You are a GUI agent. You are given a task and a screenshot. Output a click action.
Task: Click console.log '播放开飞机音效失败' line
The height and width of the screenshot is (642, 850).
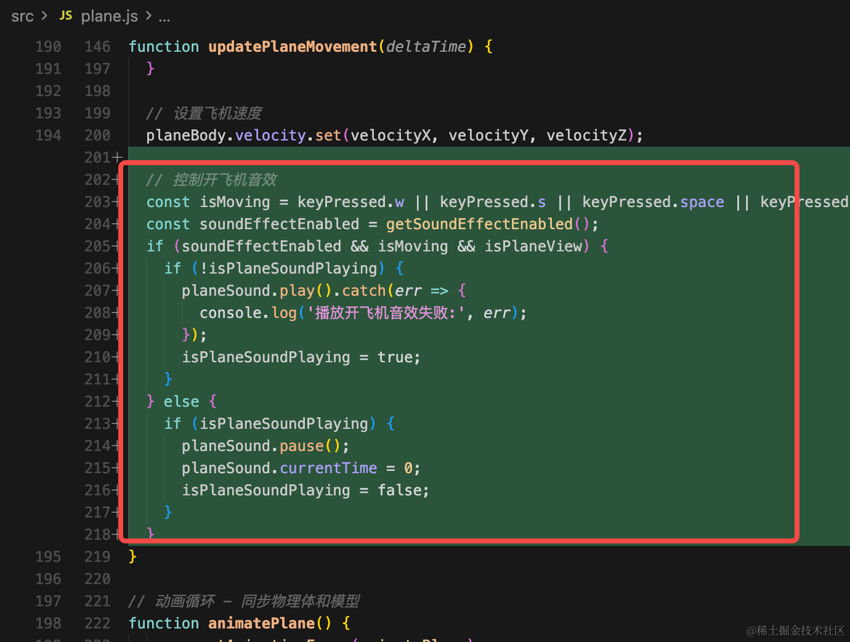[363, 313]
